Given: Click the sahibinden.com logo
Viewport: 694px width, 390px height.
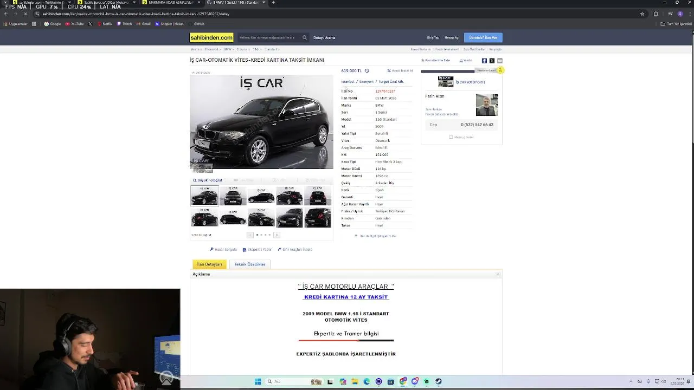Looking at the screenshot, I should click(x=211, y=37).
